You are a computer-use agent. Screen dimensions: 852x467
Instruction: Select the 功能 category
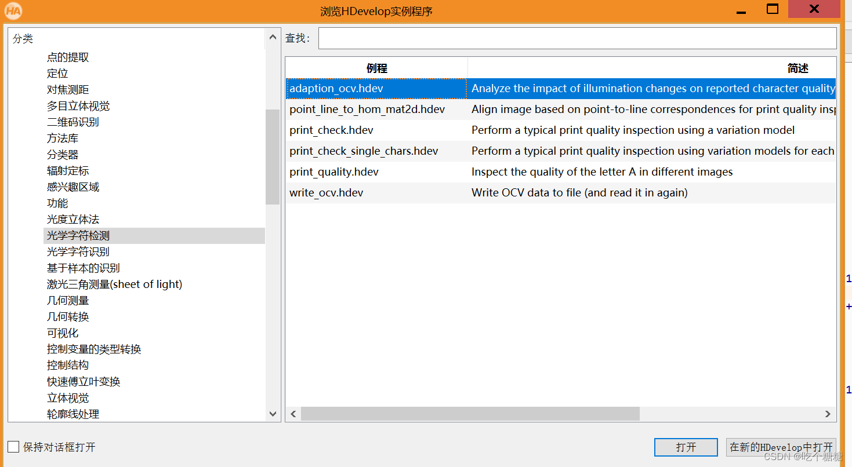57,203
